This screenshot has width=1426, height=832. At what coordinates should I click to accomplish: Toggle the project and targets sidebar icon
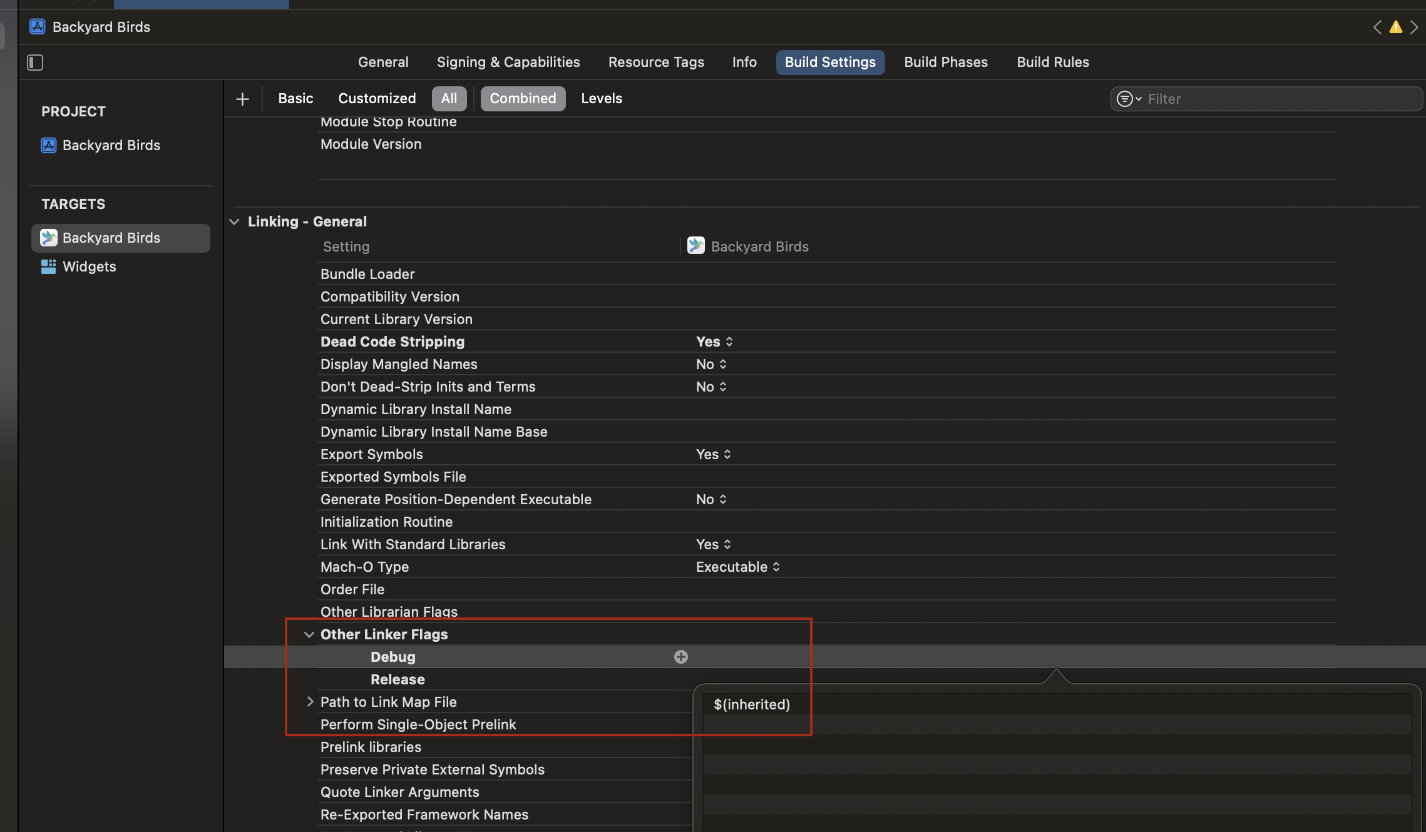(35, 63)
